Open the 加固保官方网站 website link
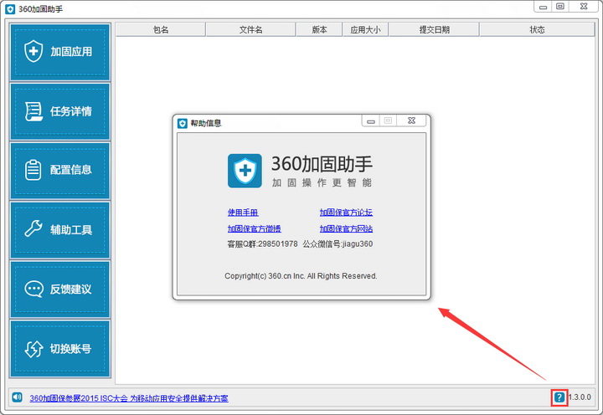 coord(346,228)
